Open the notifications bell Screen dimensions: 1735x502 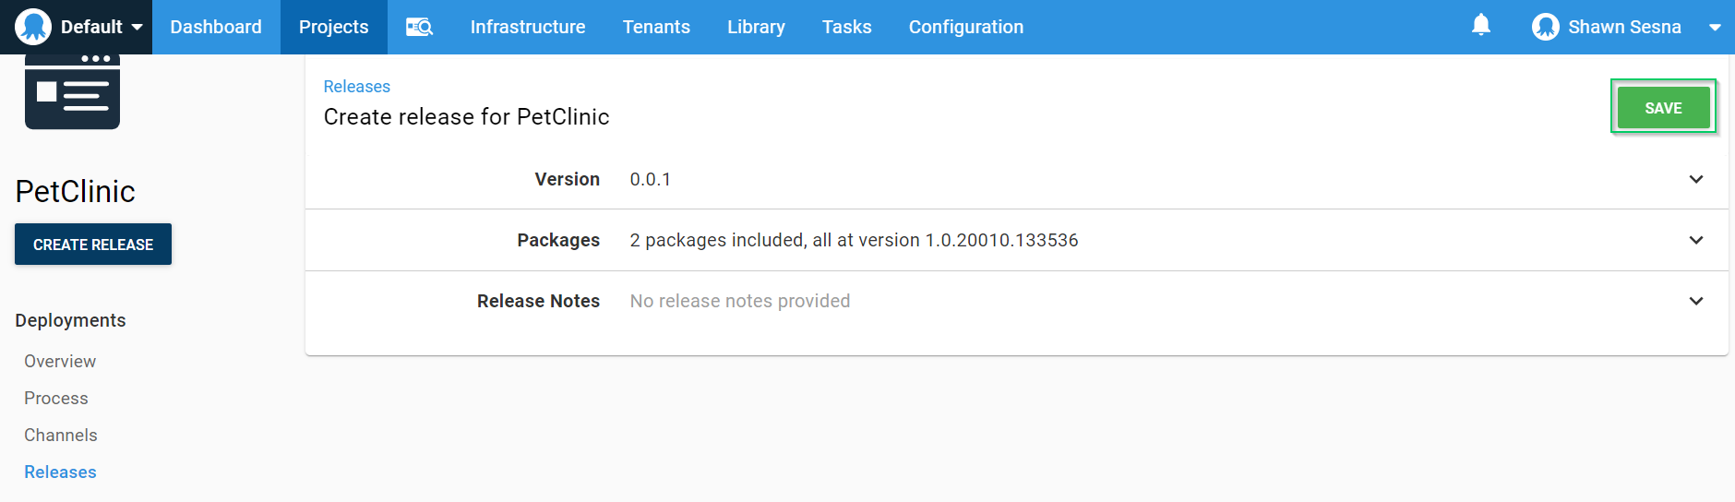point(1480,25)
